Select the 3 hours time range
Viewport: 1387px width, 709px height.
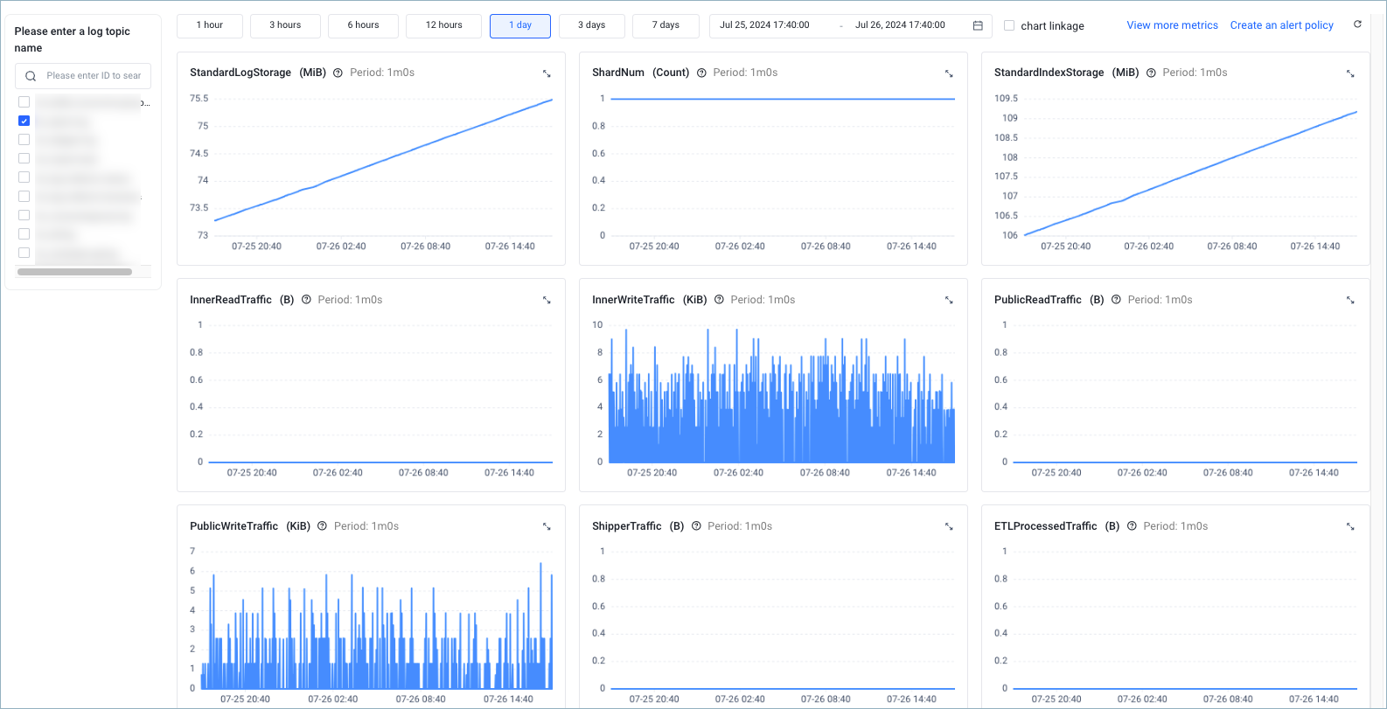(x=285, y=25)
